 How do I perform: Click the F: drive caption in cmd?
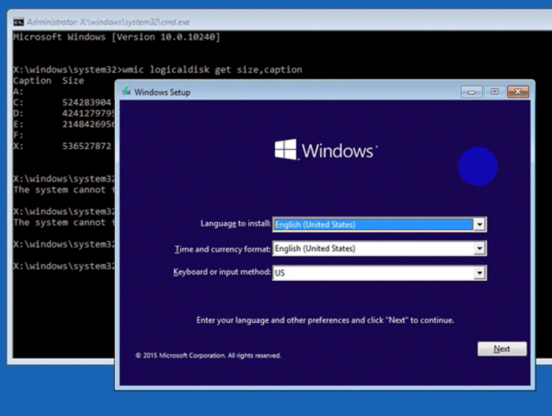point(19,135)
